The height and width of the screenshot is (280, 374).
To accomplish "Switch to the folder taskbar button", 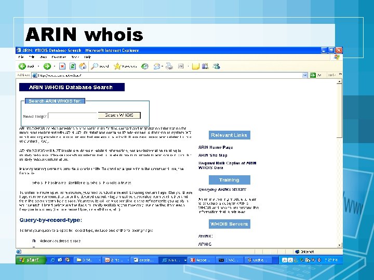I will coord(88,260).
